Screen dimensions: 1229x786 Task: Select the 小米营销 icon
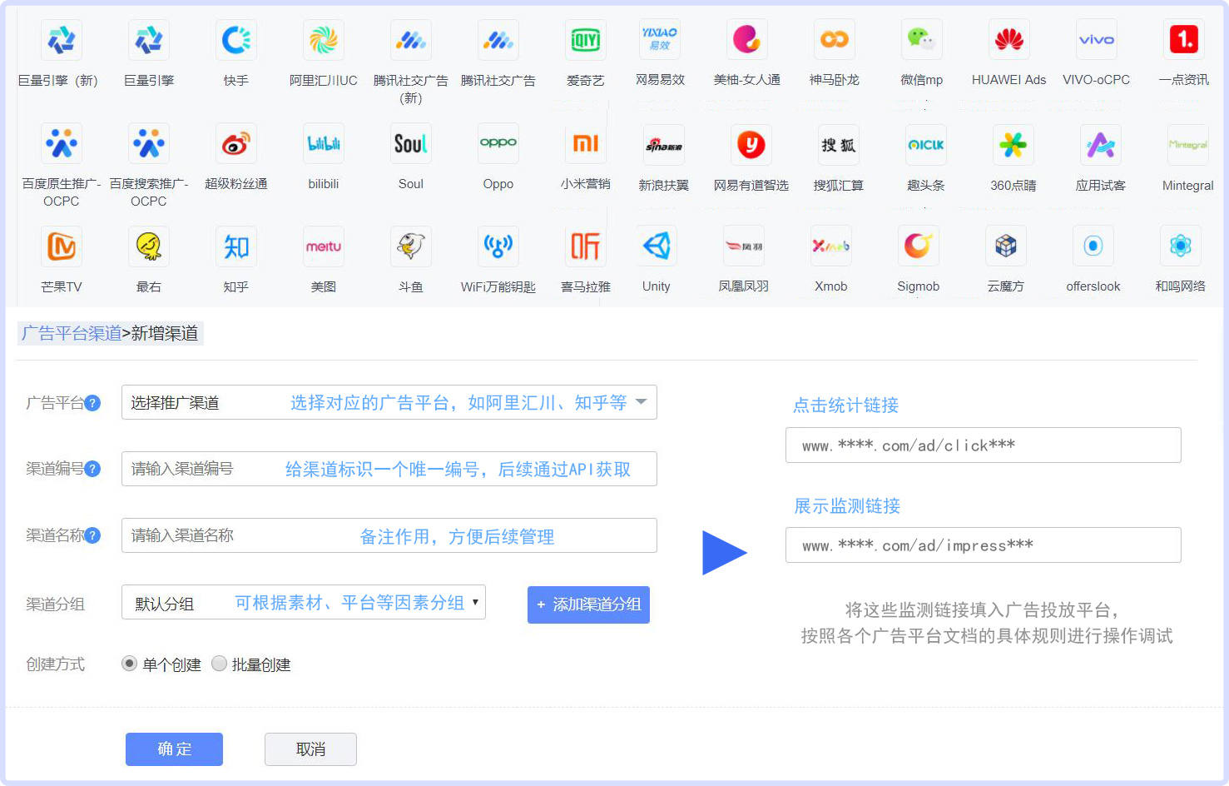click(x=586, y=143)
